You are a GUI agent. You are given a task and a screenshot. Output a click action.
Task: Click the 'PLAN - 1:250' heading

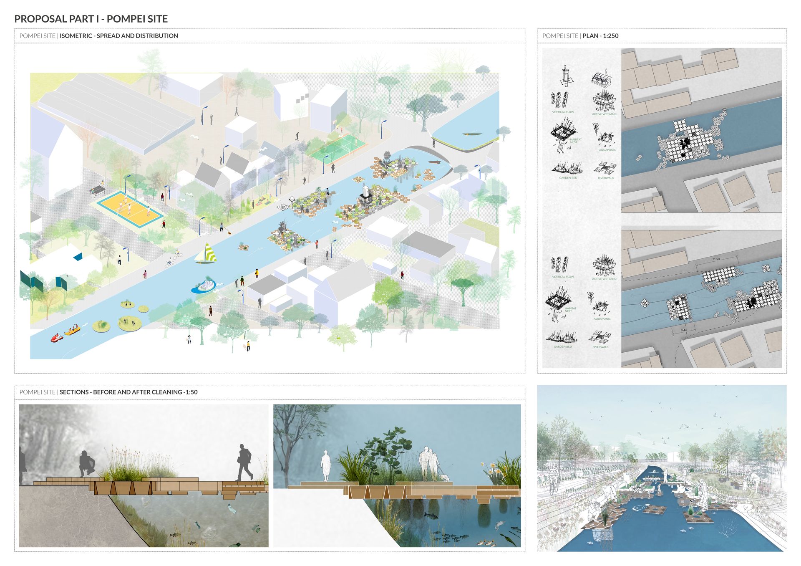(600, 36)
